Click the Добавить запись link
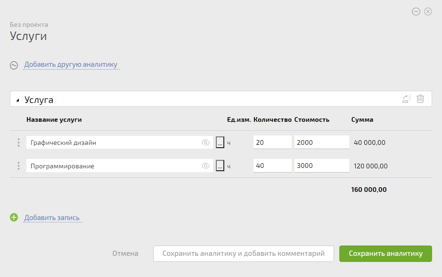The width and height of the screenshot is (442, 277). (52, 218)
